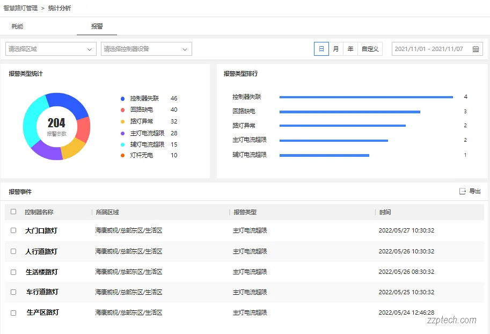
Task: Select the 报警 tab
Action: (97, 26)
